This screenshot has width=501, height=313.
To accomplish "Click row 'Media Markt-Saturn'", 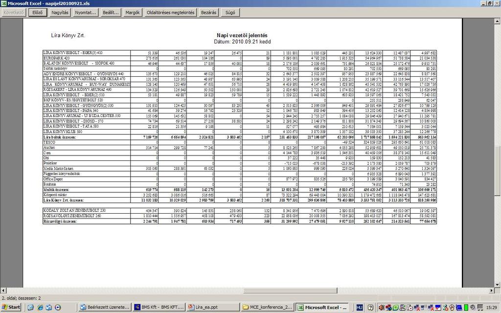I will [x=240, y=169].
